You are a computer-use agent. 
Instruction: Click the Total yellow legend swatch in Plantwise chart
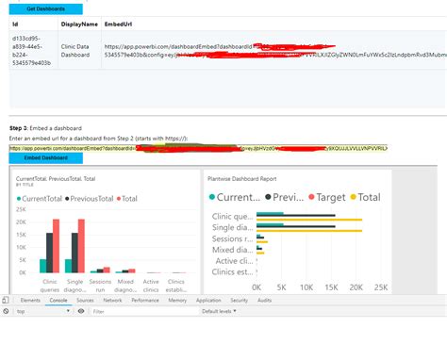354,197
